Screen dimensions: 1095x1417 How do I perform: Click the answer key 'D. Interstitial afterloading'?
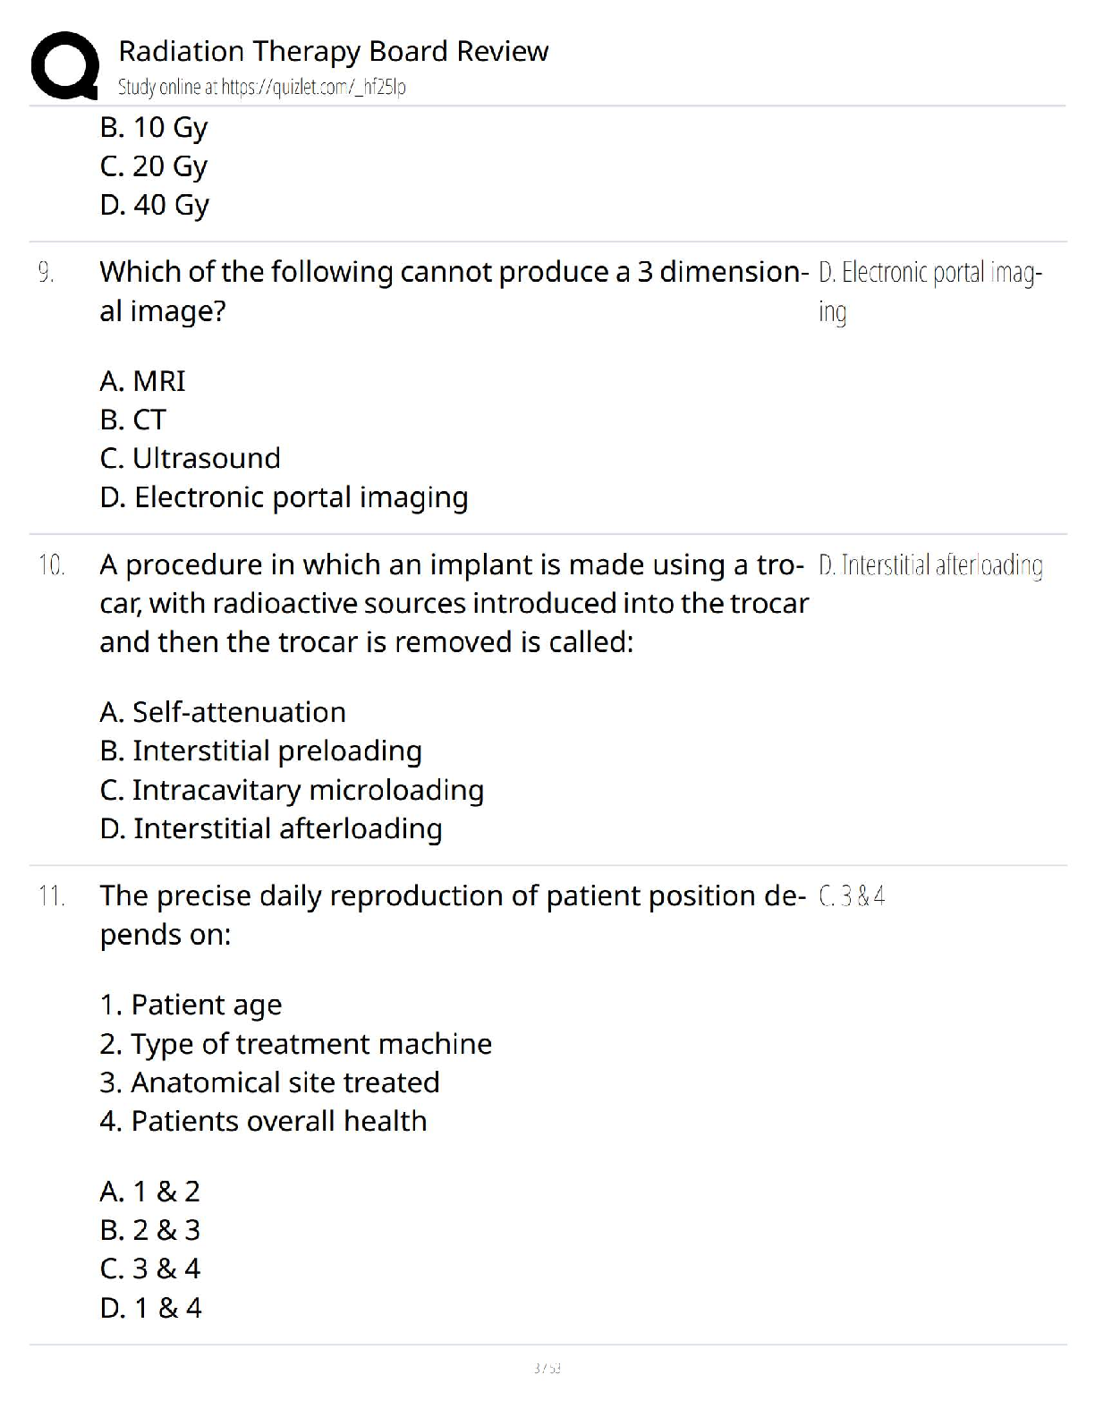click(930, 565)
